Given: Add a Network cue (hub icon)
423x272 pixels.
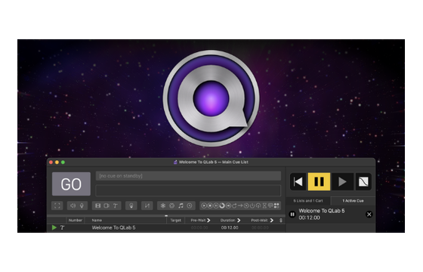Looking at the screenshot, I should 163,206.
